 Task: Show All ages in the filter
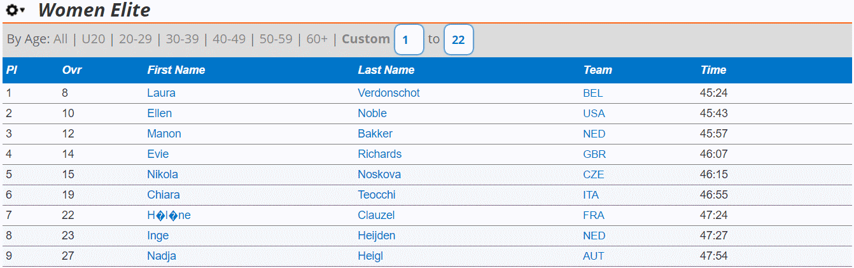[x=60, y=39]
